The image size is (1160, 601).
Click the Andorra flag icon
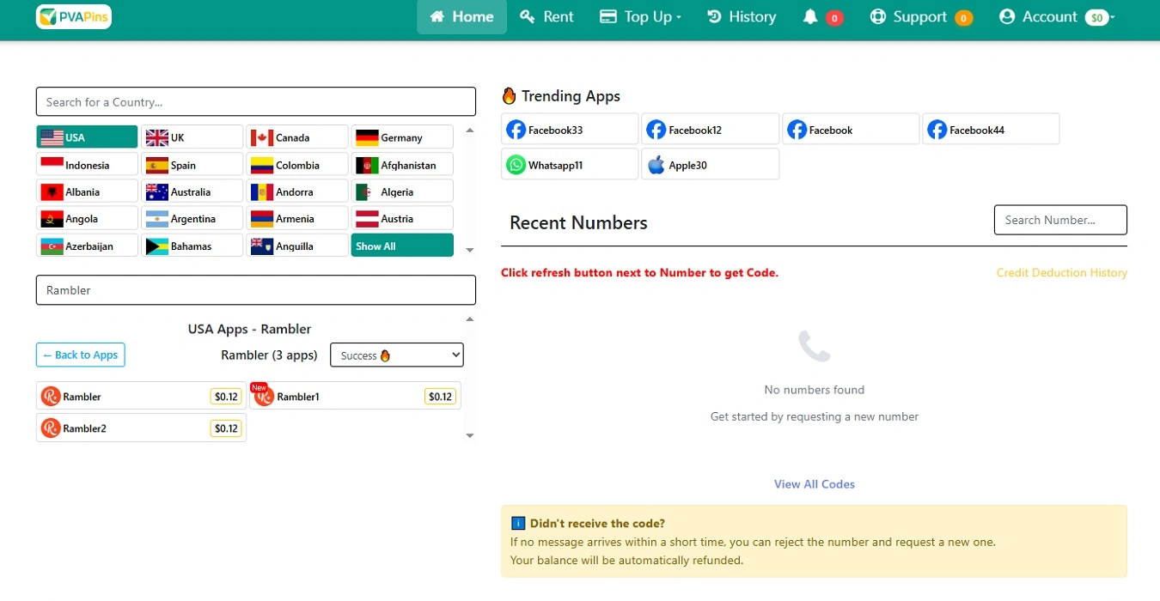coord(262,191)
